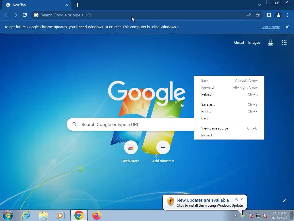Screen dimensions: 294x221
Task: Choose Save as... in context menu
Action: 229,104
